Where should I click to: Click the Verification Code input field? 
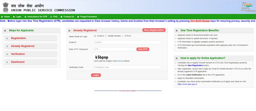[x=127, y=67]
